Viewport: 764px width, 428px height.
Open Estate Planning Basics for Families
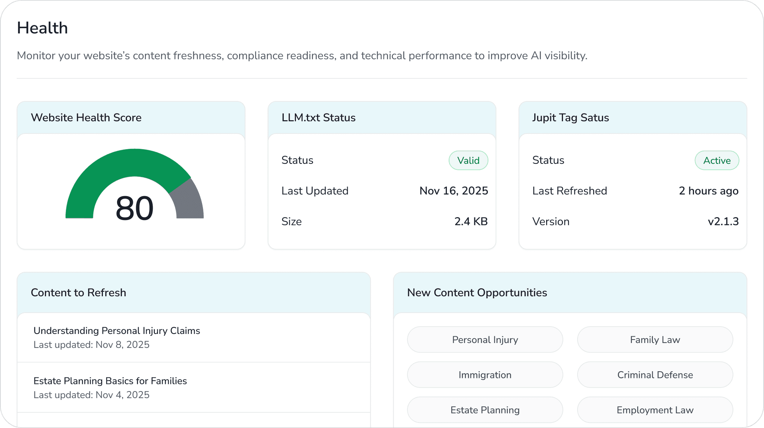point(110,381)
